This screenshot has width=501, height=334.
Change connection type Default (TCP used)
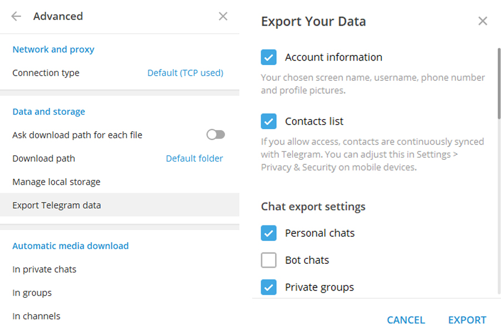[185, 73]
